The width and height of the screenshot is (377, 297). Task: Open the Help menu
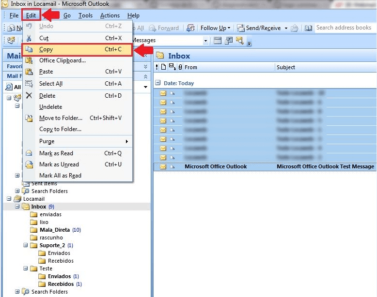(x=133, y=15)
